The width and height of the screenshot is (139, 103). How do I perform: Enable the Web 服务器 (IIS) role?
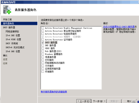[x=43, y=51]
